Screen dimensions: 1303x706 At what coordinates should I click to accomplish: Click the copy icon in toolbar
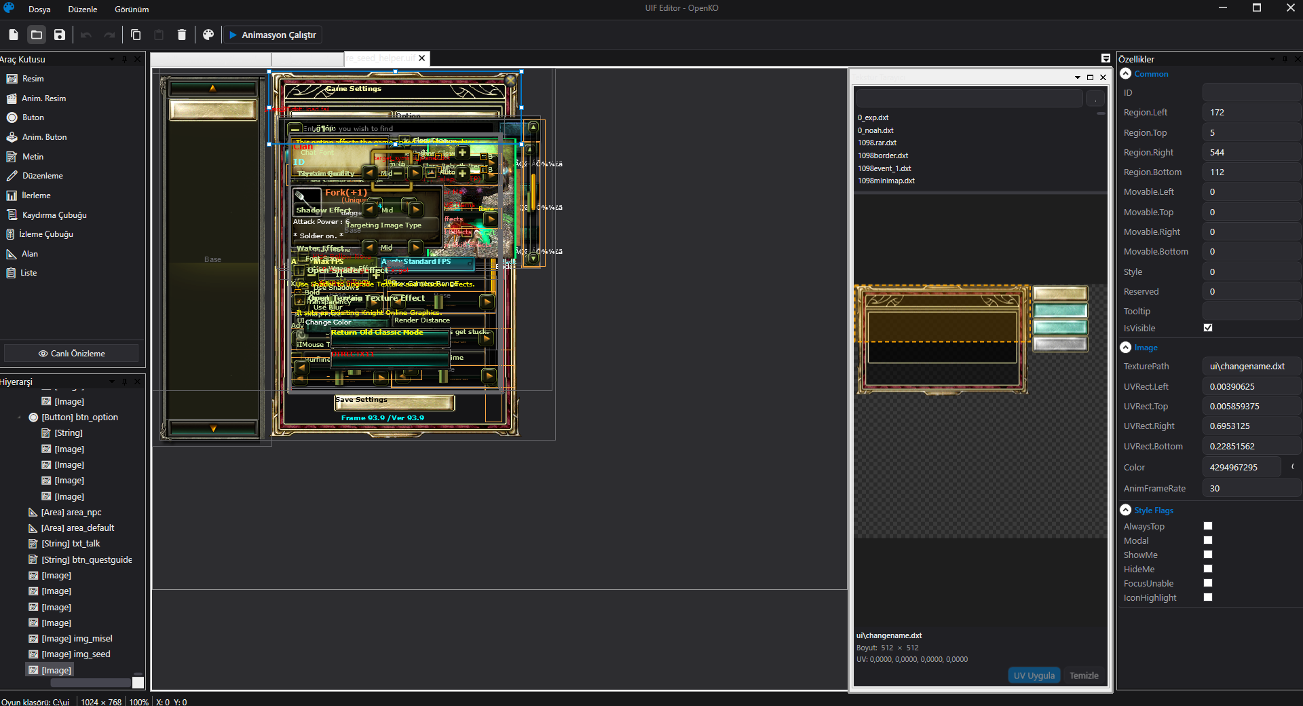[136, 35]
